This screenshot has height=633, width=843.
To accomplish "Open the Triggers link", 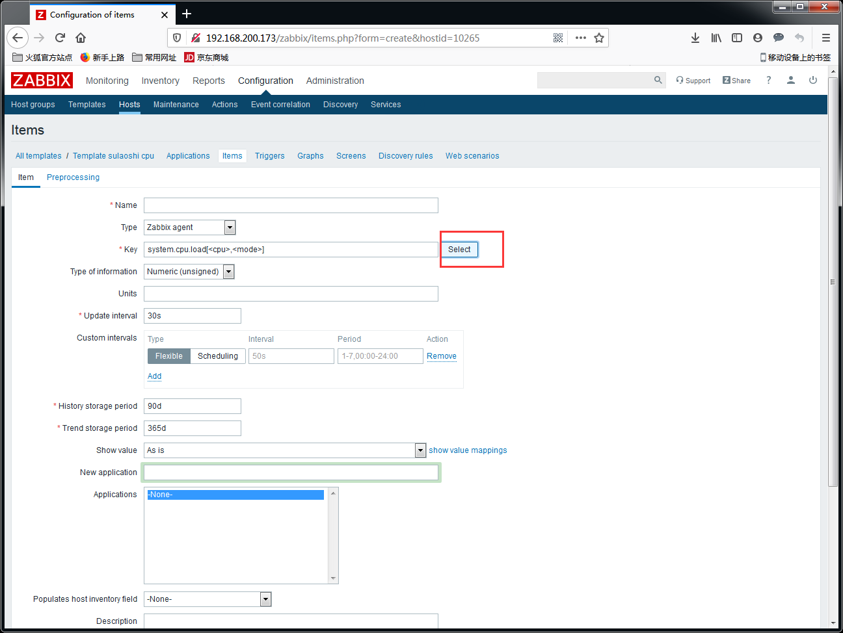I will [x=270, y=156].
